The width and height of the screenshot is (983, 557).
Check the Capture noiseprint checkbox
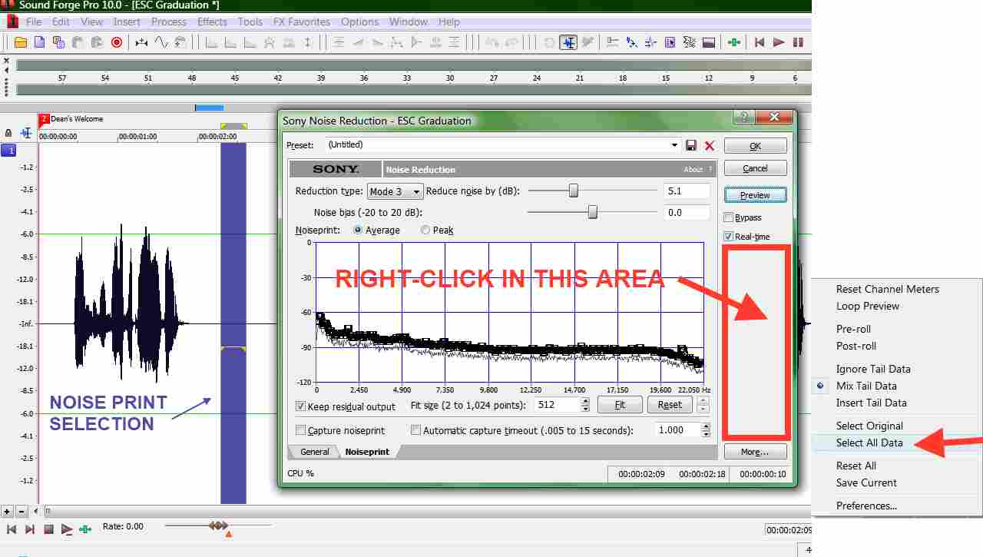click(301, 431)
